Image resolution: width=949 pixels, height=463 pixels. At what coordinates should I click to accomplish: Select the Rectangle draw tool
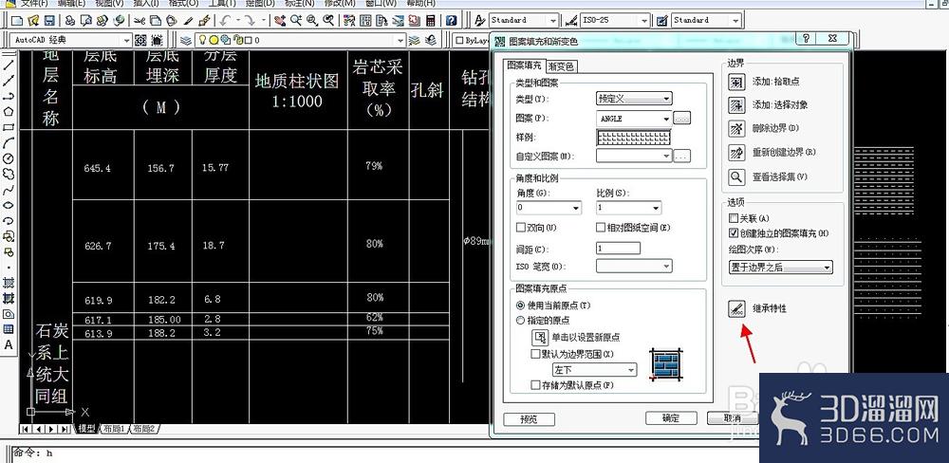coord(9,127)
